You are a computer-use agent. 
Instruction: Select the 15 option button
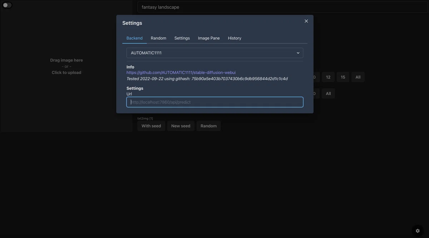click(343, 77)
